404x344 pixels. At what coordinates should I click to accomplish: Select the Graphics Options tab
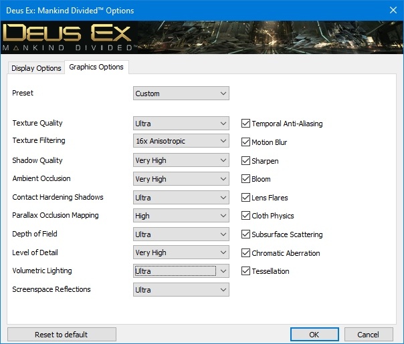click(96, 67)
